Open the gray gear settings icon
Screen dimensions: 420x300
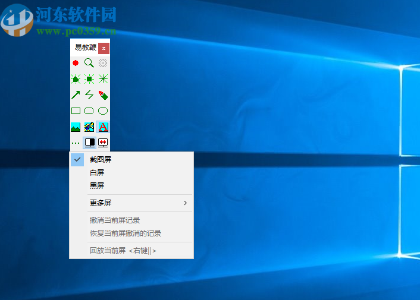click(103, 63)
